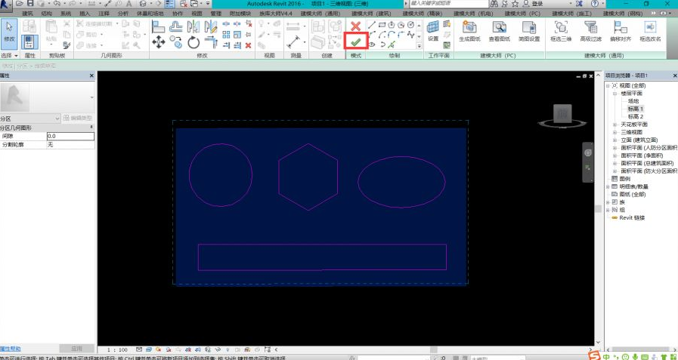This screenshot has height=360, width=678.
Task: Click the red Delete icon in Modify panel
Action: (248, 45)
